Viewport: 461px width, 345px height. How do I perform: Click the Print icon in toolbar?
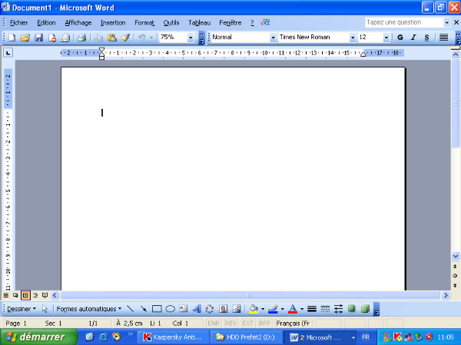[81, 37]
